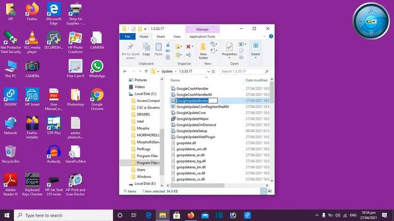Switch to large icons view
Screen dimensions: 394x221
(x=270, y=191)
